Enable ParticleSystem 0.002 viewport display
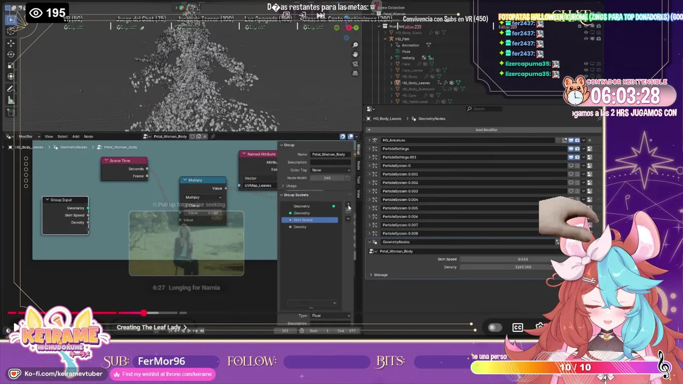Screen dimensions: 683x384 tap(570, 183)
